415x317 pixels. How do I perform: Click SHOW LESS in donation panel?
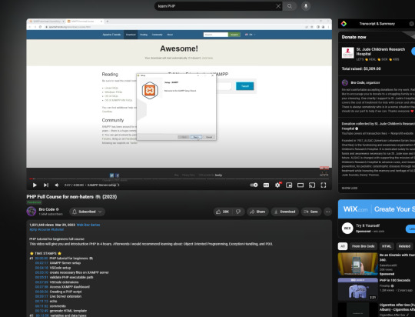coord(350,189)
